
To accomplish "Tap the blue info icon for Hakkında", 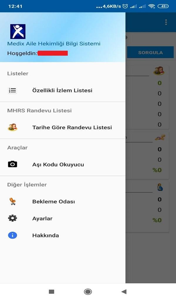I will 12,235.
